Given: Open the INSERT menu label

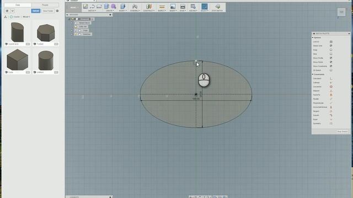Looking at the screenshot, I should coord(173,11).
